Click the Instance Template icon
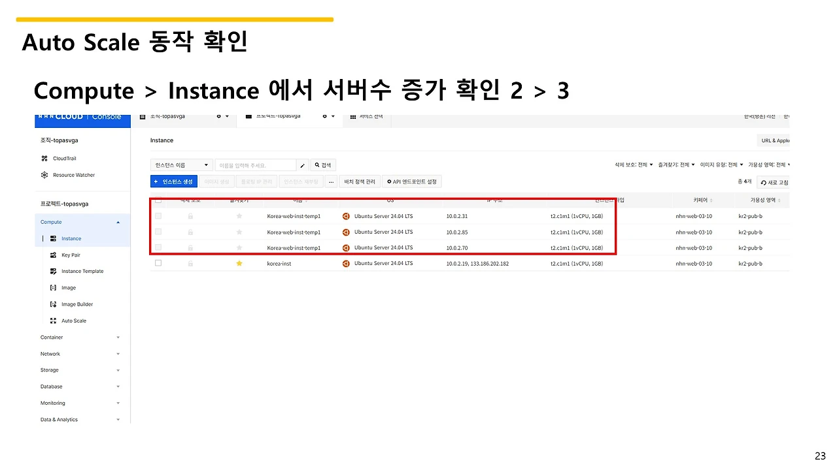The height and width of the screenshot is (470, 837). (x=54, y=271)
